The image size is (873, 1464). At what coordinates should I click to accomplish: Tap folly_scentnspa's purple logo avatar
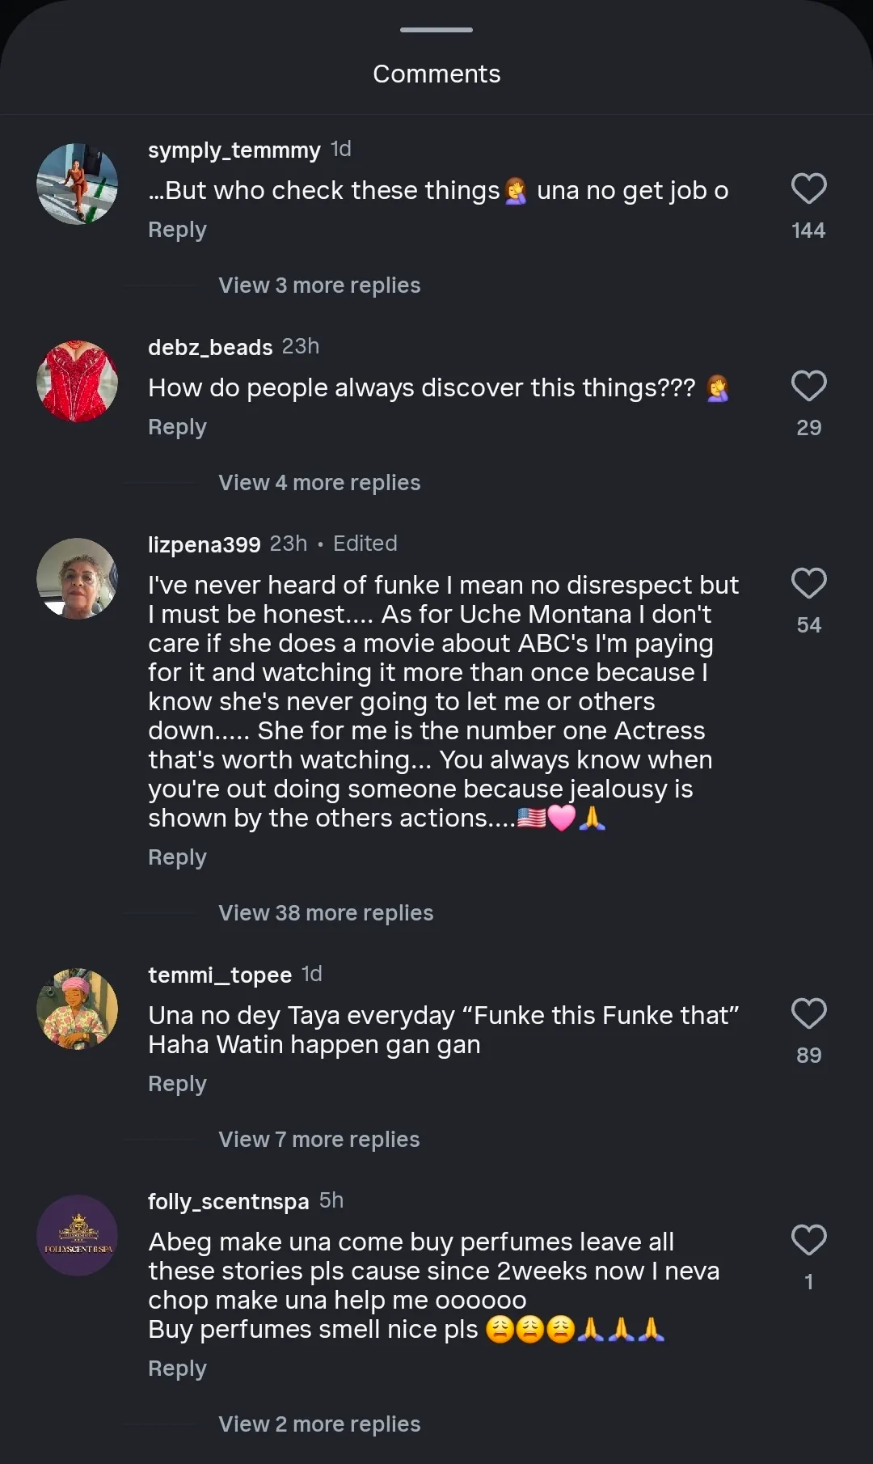pyautogui.click(x=78, y=1236)
